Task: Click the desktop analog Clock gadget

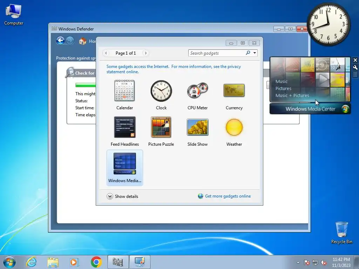Action: pyautogui.click(x=328, y=24)
